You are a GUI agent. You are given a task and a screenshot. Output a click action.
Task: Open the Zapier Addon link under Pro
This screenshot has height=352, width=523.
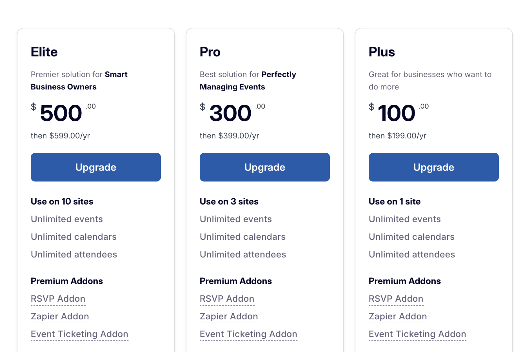(229, 316)
